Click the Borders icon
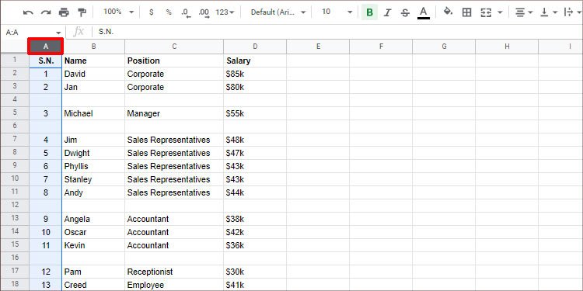 click(466, 12)
